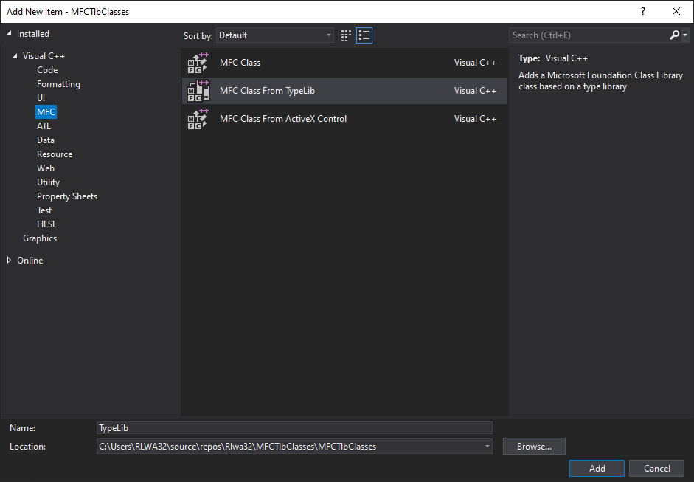Click the Browse... button
This screenshot has height=482, width=694.
click(x=534, y=447)
